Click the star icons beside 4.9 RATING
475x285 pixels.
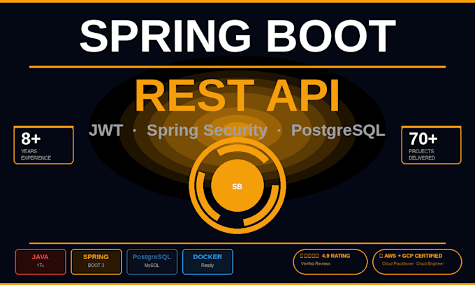[309, 256]
